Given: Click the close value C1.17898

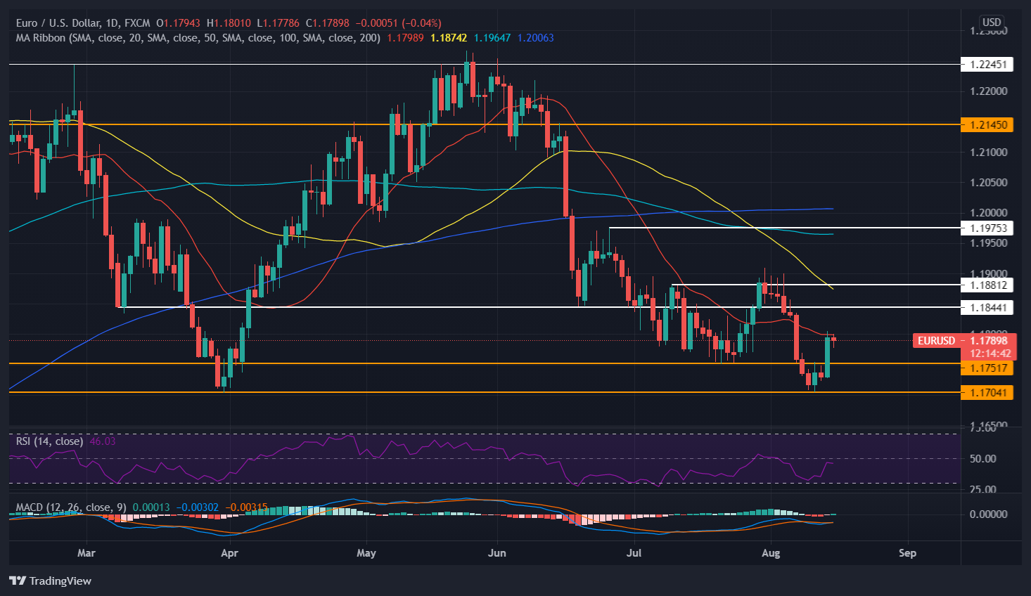Looking at the screenshot, I should click(327, 23).
